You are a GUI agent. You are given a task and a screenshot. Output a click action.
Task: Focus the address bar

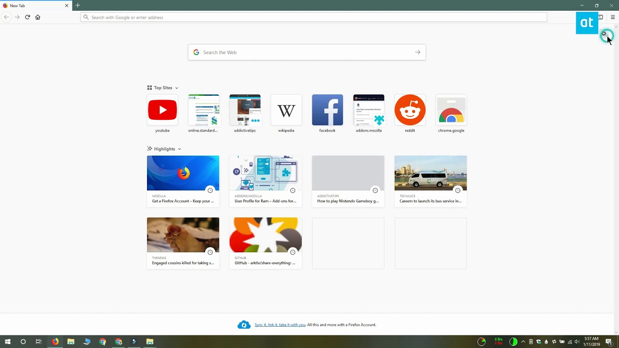314,17
